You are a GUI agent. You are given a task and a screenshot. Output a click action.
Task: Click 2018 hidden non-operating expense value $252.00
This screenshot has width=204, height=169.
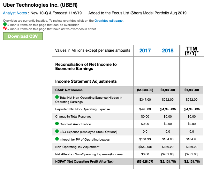(168, 100)
